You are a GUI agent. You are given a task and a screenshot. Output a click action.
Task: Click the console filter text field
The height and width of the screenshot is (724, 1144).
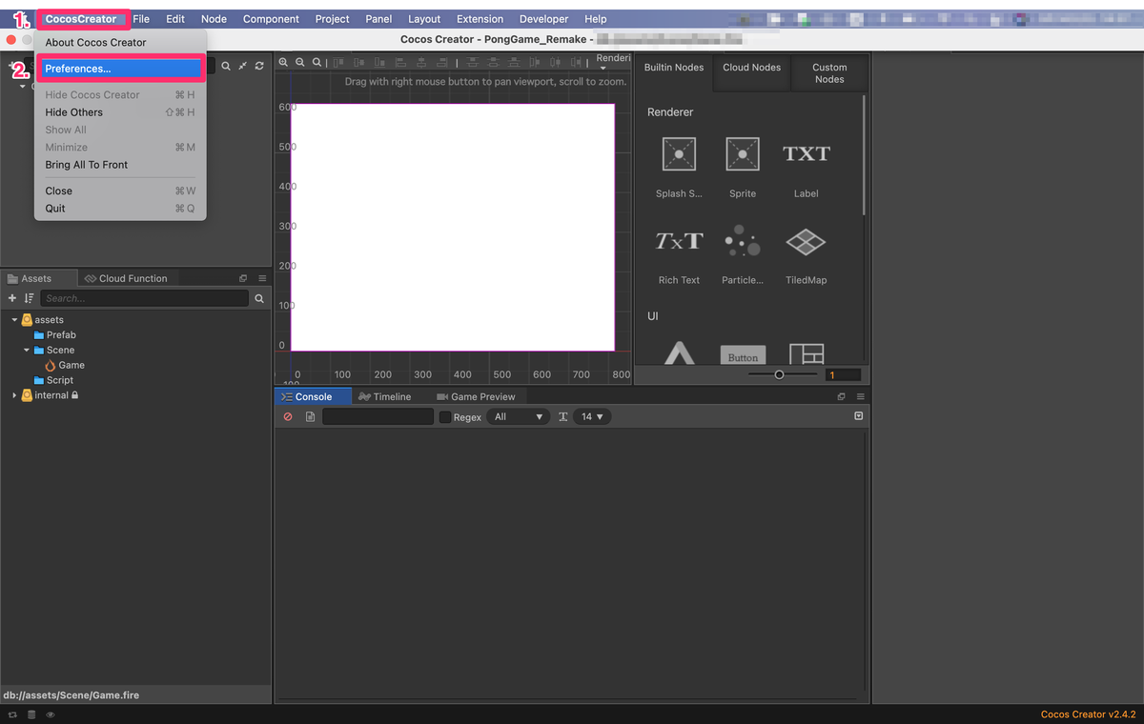coord(378,416)
